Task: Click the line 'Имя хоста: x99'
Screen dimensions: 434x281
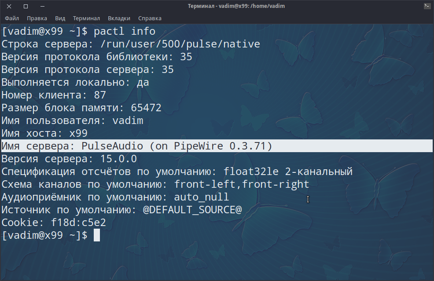Action: (x=44, y=133)
